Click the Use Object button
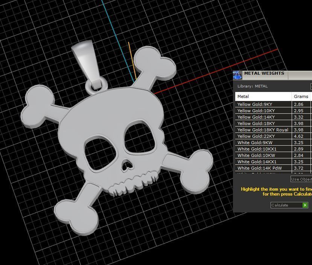This screenshot has width=312, height=265. tap(301, 179)
